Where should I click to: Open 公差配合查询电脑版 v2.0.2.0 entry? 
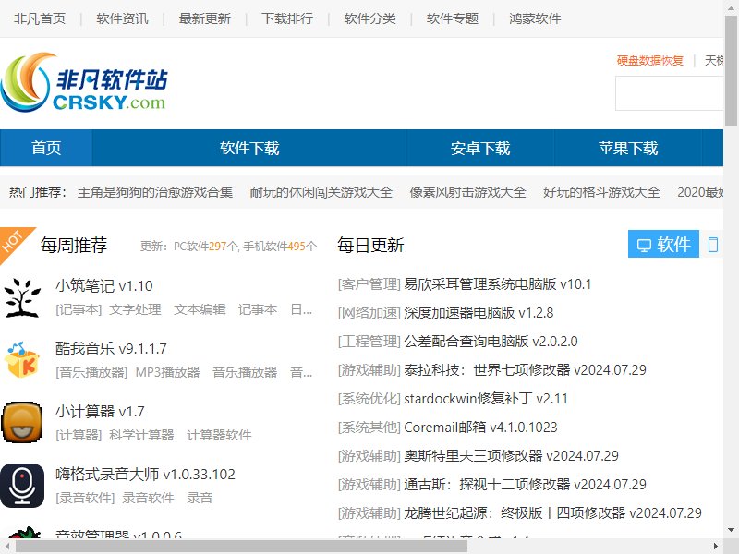pyautogui.click(x=491, y=341)
